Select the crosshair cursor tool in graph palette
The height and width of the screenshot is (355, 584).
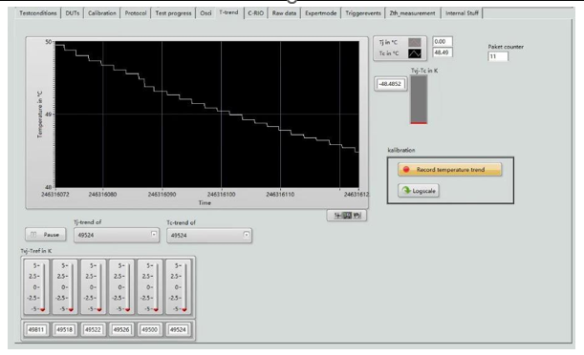(x=337, y=216)
